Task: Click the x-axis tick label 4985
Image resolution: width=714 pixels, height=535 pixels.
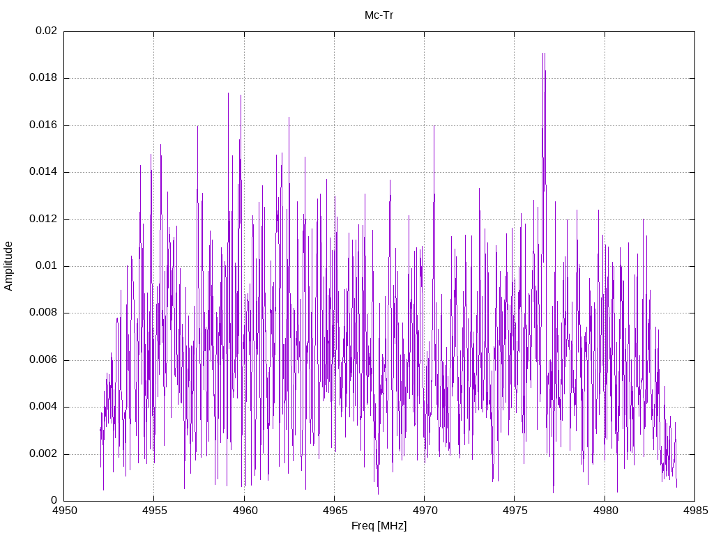Action: point(695,511)
